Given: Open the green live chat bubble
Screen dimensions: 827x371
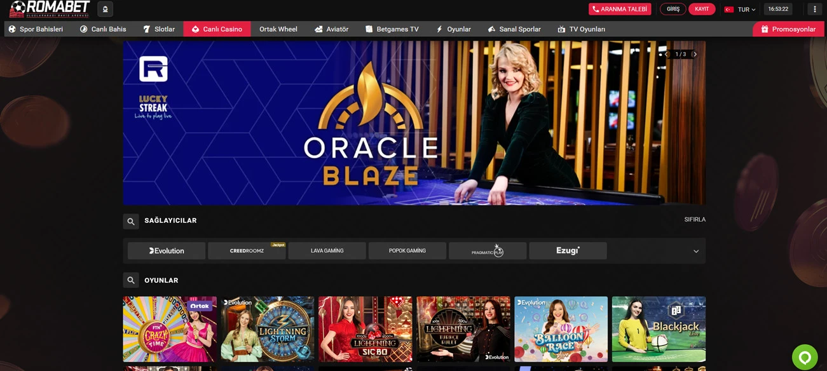Looking at the screenshot, I should [x=805, y=357].
